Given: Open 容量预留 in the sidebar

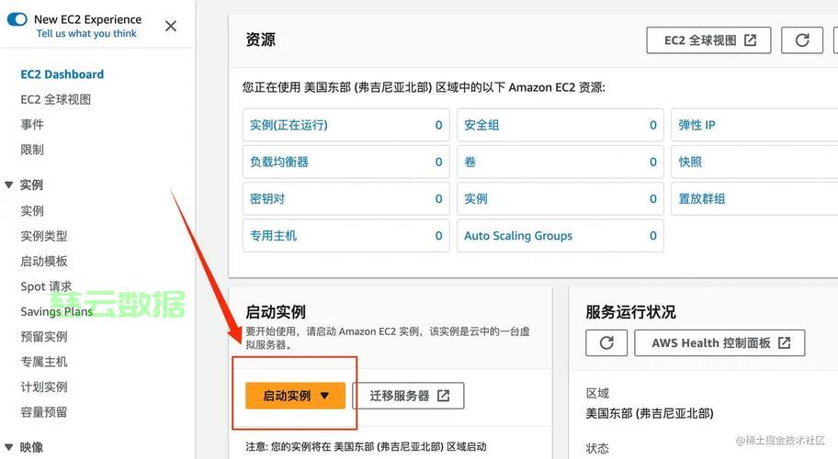Looking at the screenshot, I should click(x=44, y=411).
